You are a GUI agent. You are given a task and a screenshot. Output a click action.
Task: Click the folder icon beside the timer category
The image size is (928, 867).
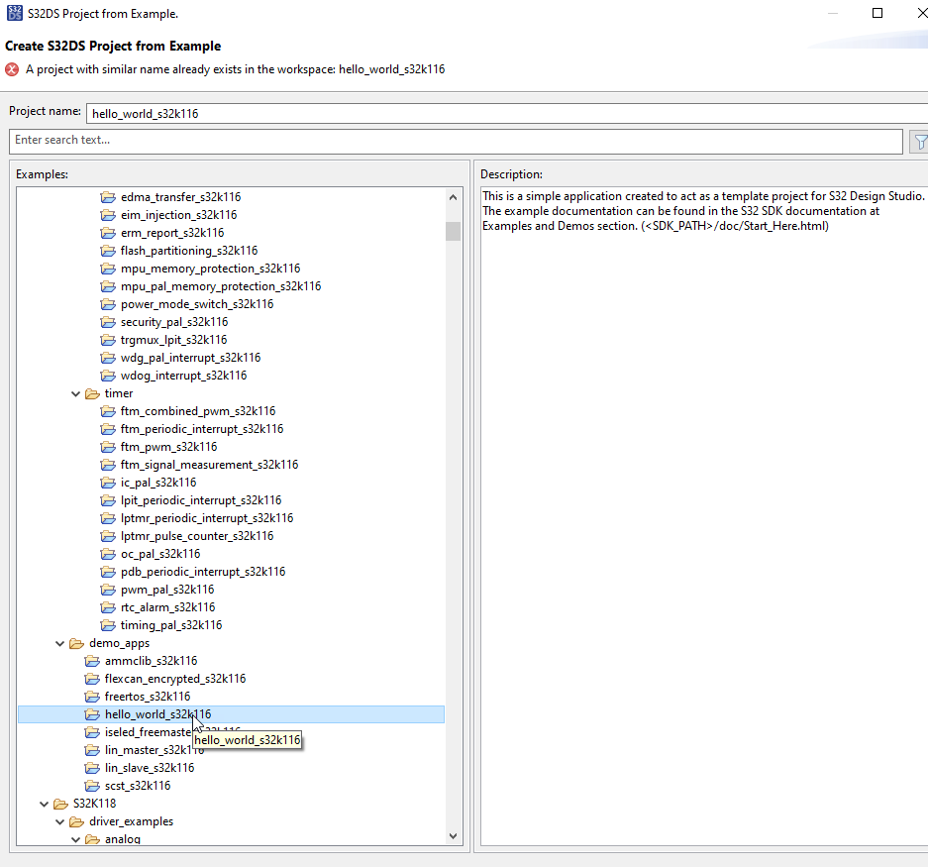[91, 392]
